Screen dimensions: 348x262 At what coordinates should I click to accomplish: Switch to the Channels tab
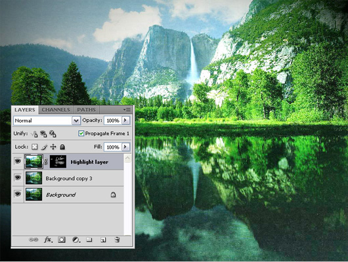(56, 109)
